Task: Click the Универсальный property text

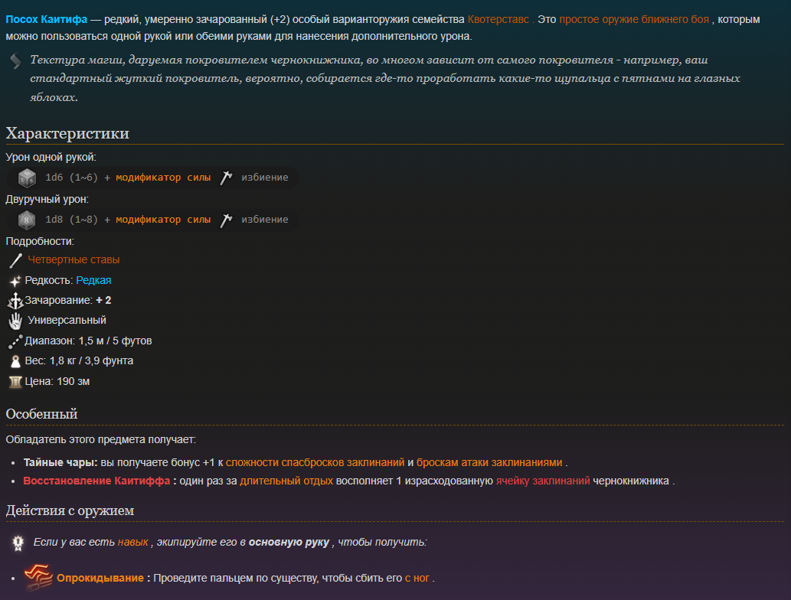Action: (67, 320)
